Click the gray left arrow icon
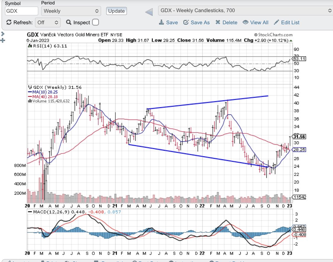333x262 pixels. click(x=149, y=12)
